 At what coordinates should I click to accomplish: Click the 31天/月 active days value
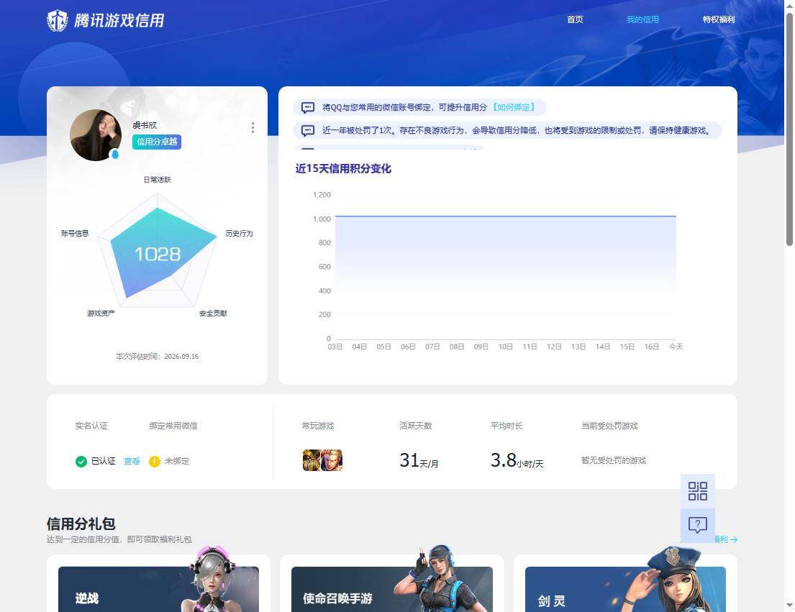419,460
